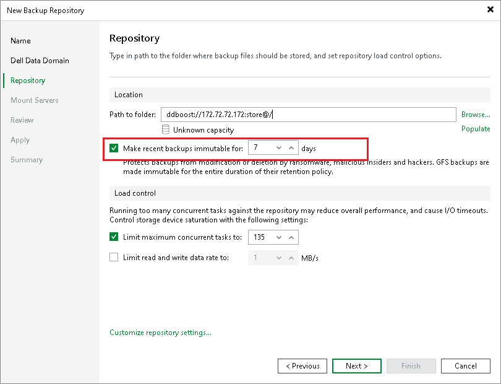Click the Populate link
Screen dimensions: 501x384
click(476, 129)
